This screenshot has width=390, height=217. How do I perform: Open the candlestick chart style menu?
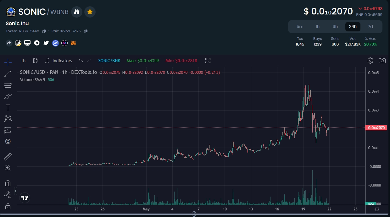[35, 61]
